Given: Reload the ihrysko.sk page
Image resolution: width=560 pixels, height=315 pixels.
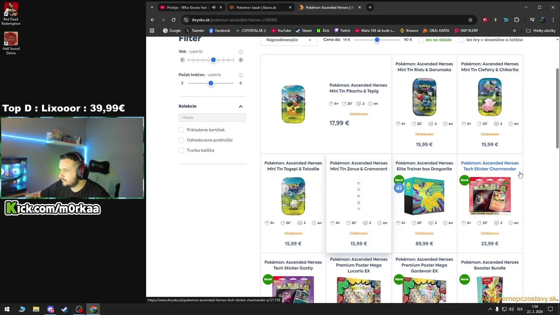Looking at the screenshot, I should point(173,20).
